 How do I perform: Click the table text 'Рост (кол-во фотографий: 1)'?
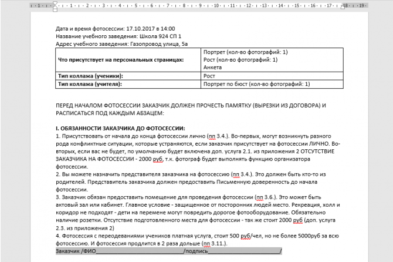[240, 60]
